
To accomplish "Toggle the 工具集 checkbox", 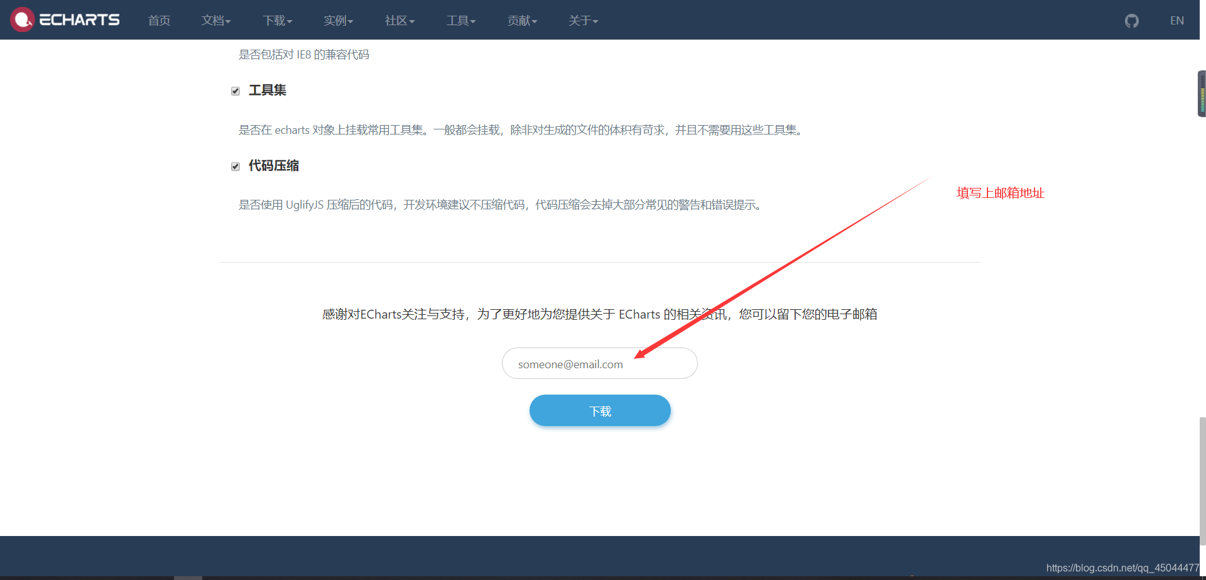I will (x=236, y=91).
